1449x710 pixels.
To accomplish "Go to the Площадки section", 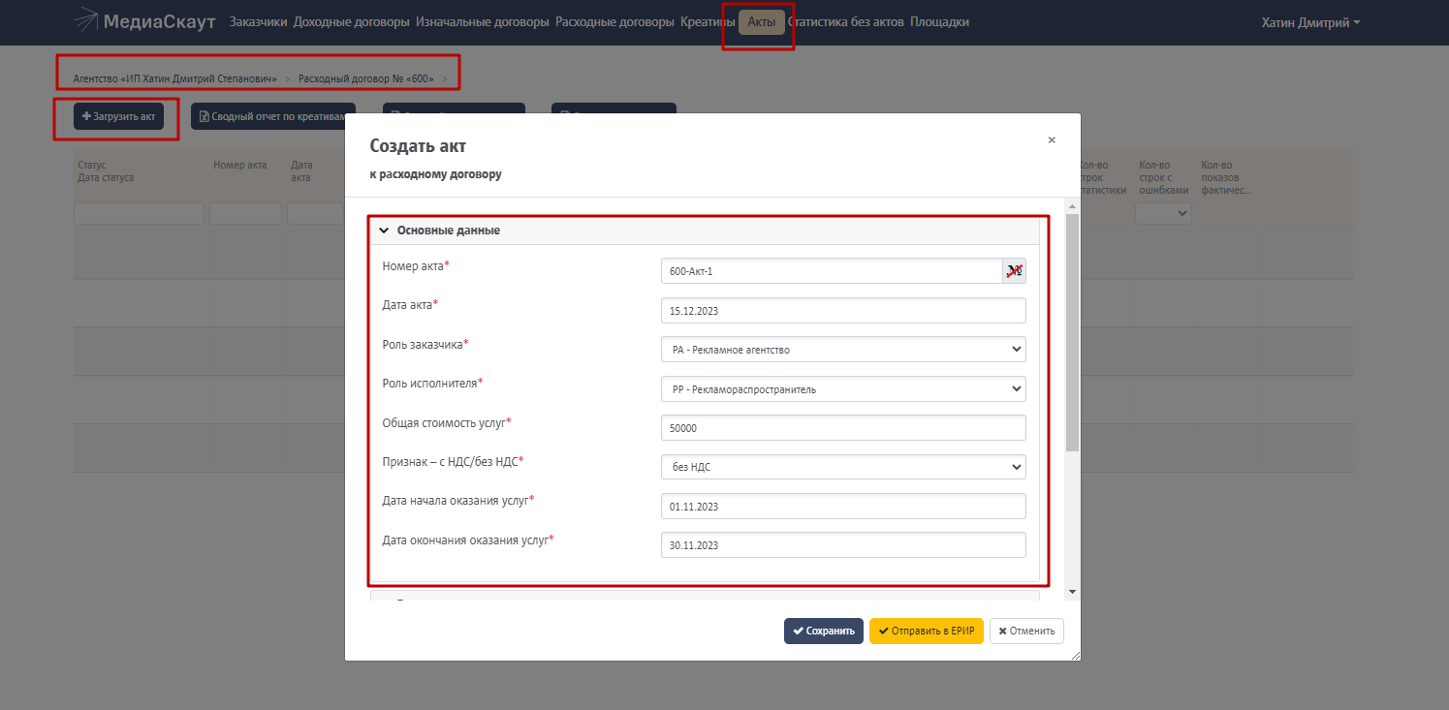I will [939, 21].
